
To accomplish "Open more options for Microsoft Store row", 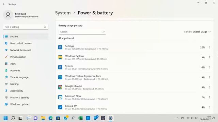I will click(210, 97).
